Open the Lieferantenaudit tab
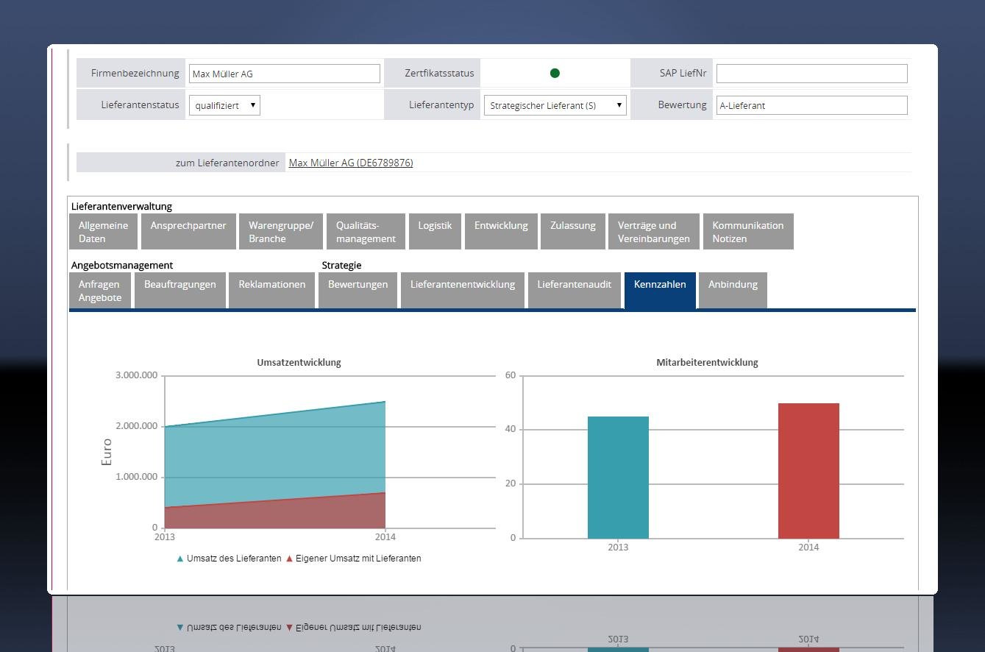The width and height of the screenshot is (985, 652). click(575, 291)
